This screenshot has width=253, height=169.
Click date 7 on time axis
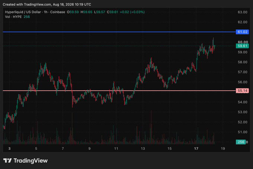(63, 149)
